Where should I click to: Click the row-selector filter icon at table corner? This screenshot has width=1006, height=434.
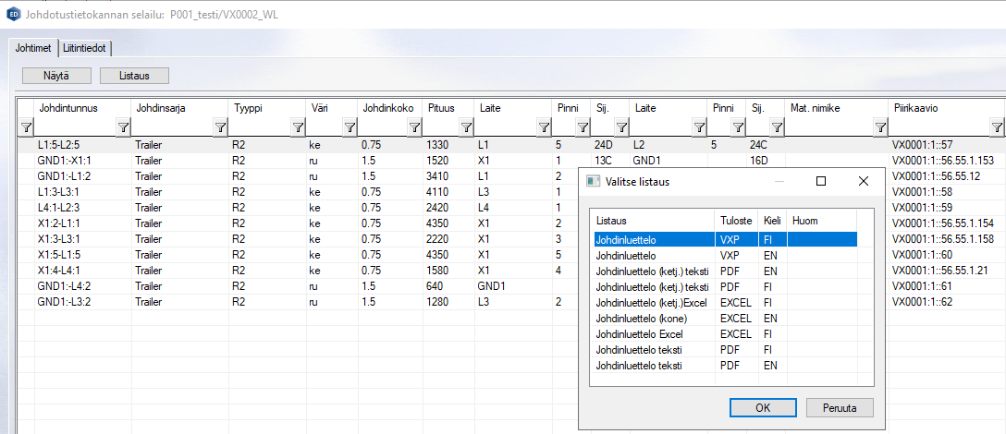point(26,127)
